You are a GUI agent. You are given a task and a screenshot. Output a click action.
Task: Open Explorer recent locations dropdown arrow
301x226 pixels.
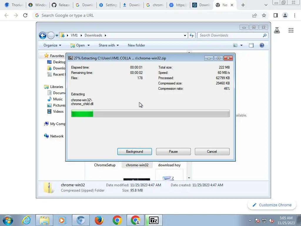(x=57, y=36)
